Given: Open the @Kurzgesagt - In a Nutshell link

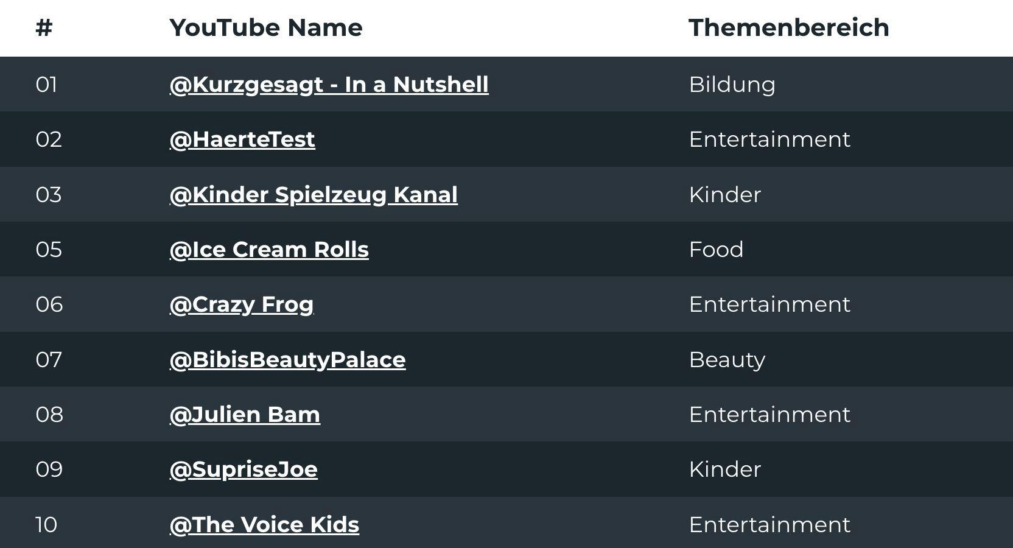Looking at the screenshot, I should pyautogui.click(x=329, y=85).
